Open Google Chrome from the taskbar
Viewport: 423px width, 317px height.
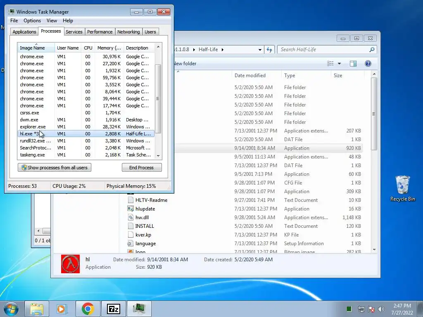(88, 309)
